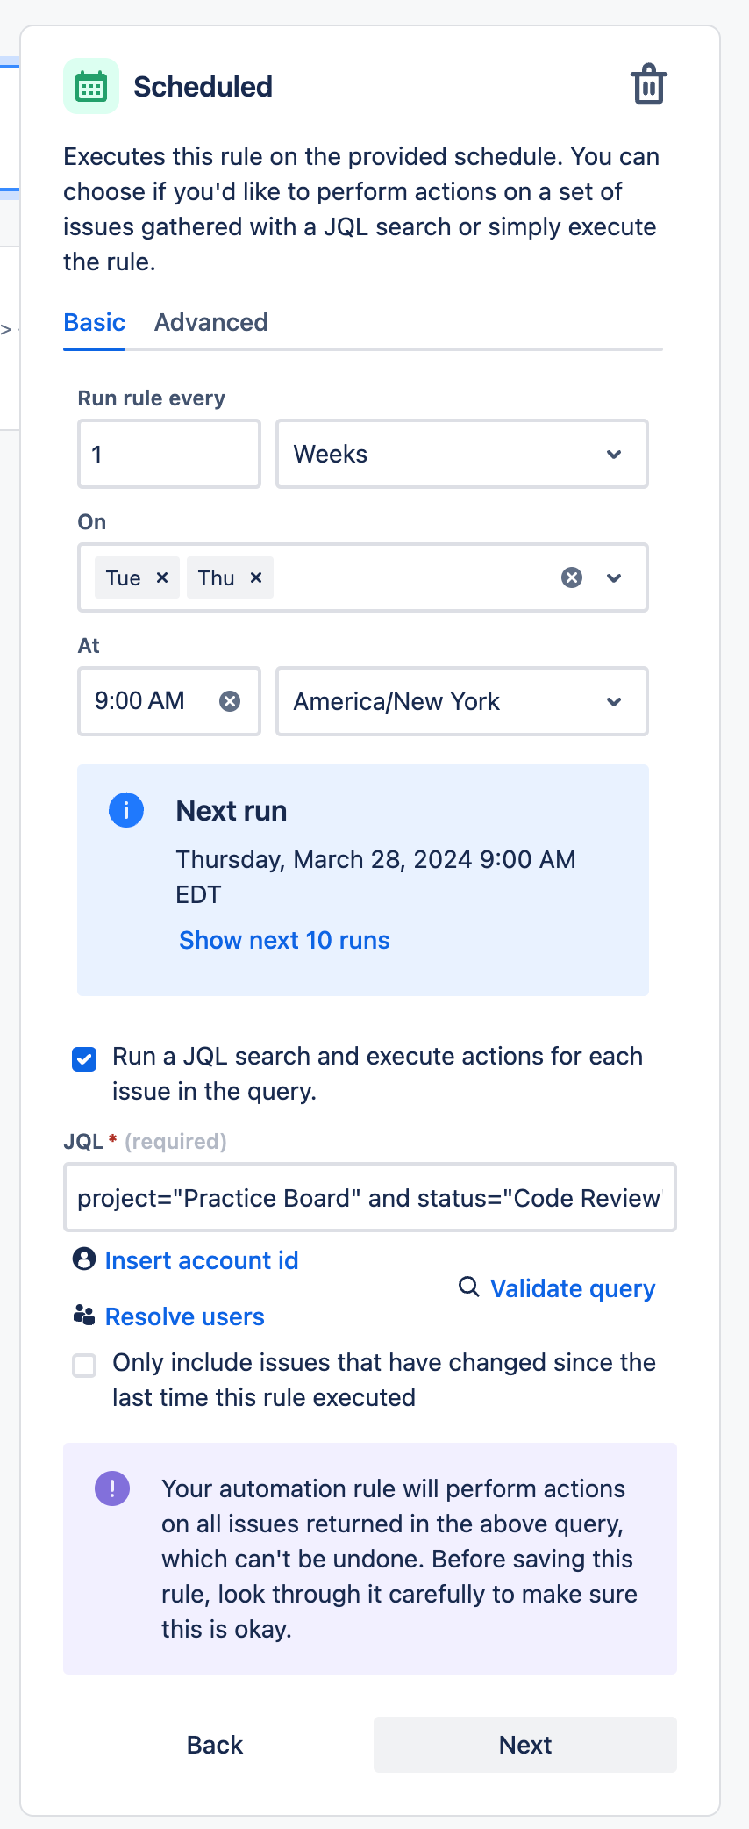Click the Insert account id link
749x1829 pixels.
(x=202, y=1260)
